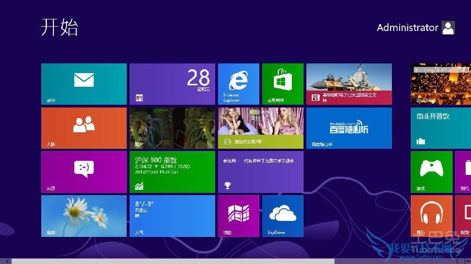Open the 沪深 300 指数 Finance tile
Viewport: 471px width, 264px height.
[172, 172]
